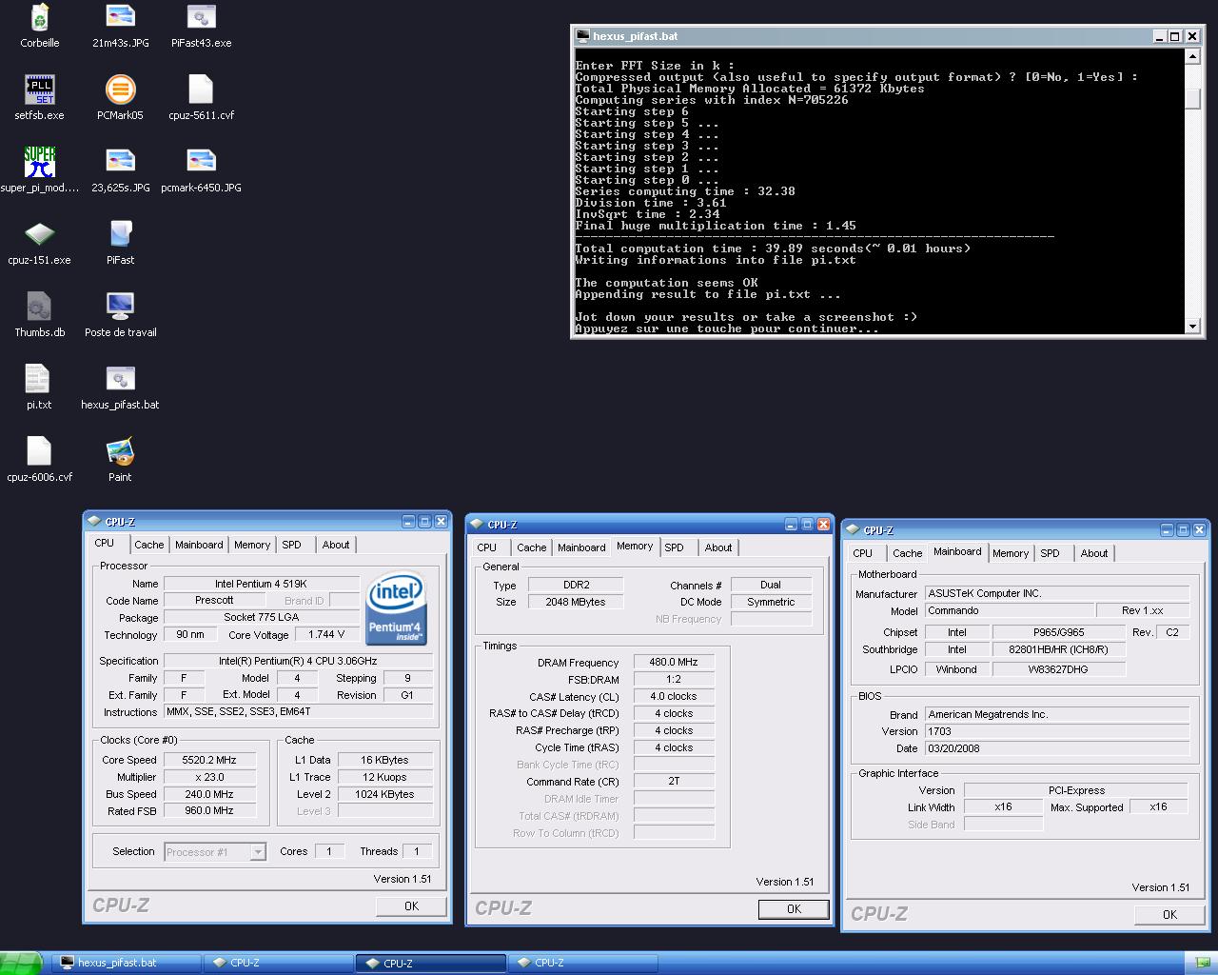Click the console vertical scrollbar thumb
1218x975 pixels.
pyautogui.click(x=1193, y=99)
